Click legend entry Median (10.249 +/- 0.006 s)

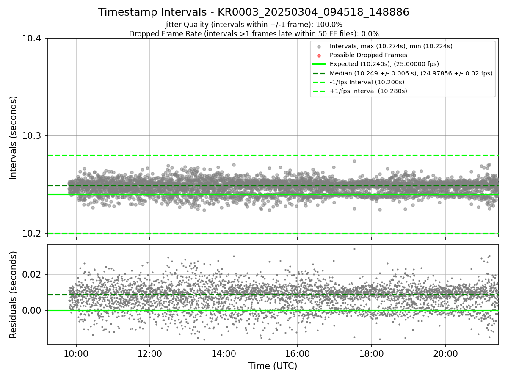coord(411,73)
